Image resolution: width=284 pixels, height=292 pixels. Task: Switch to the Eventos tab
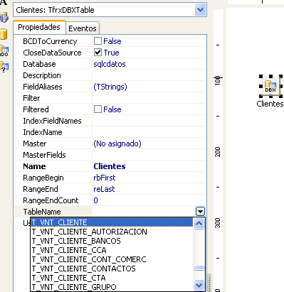point(83,28)
